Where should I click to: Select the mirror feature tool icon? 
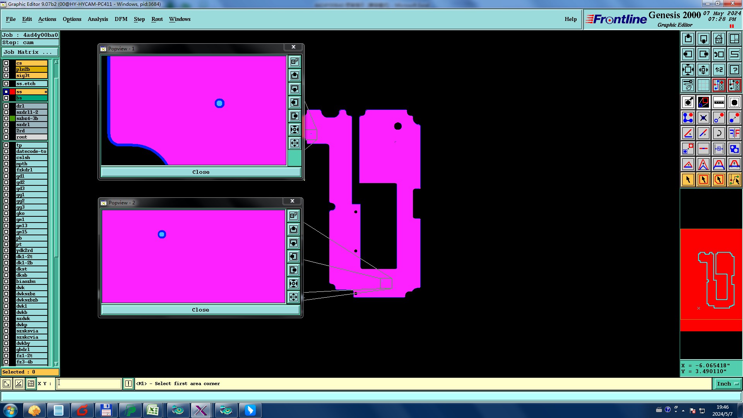tap(734, 133)
